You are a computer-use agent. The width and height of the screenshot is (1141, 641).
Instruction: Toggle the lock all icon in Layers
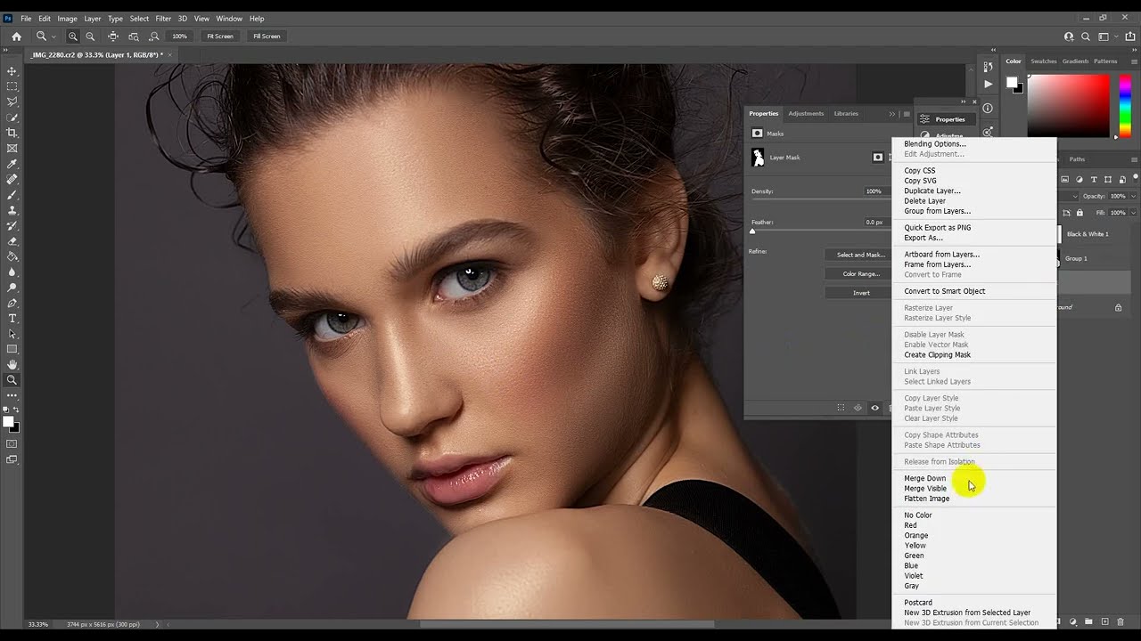coord(1079,213)
